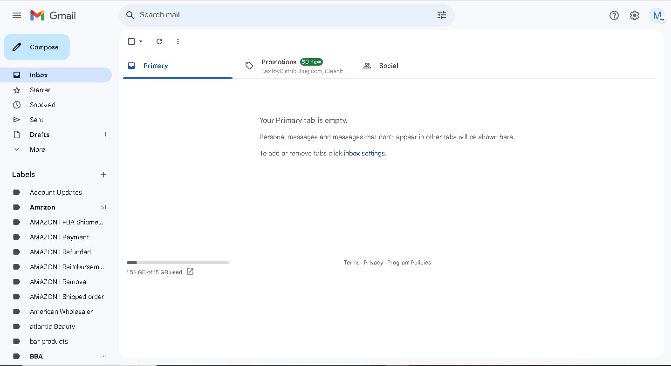Viewport: 671px width, 366px height.
Task: Open the Support help icon
Action: click(x=614, y=15)
